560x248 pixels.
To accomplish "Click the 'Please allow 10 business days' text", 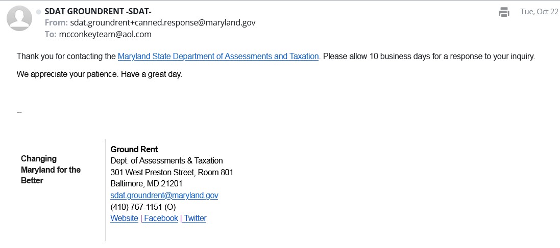I will 429,57.
